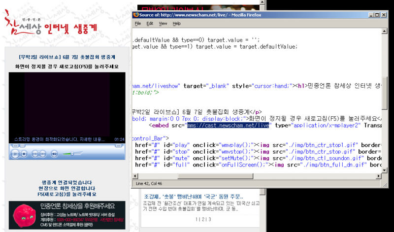Click the news box scrollbar thumb below source window
394x232 pixels.
tap(263, 192)
